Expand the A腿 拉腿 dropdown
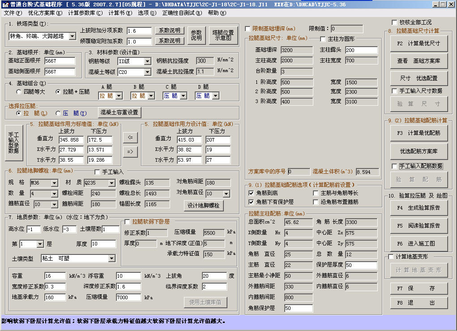This screenshot has height=331, width=457. click(119, 96)
